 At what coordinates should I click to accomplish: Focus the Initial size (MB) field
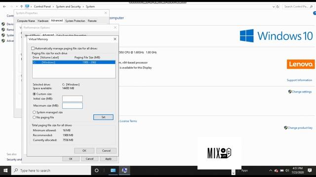[73, 98]
